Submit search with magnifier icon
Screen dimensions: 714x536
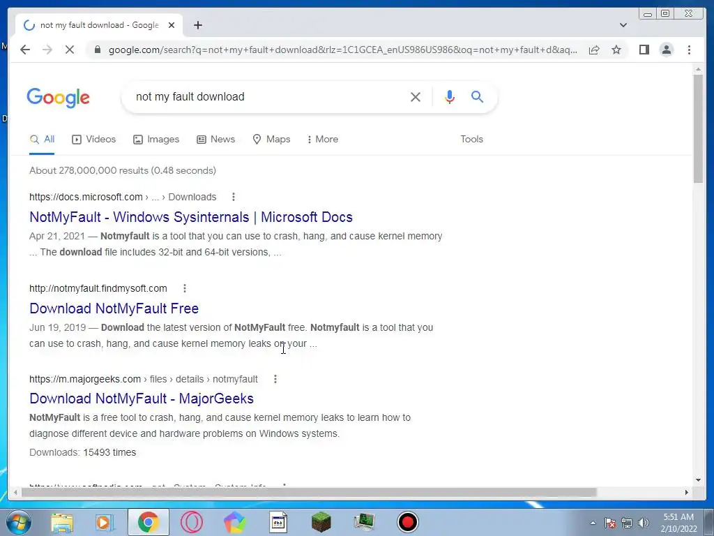[x=477, y=96]
